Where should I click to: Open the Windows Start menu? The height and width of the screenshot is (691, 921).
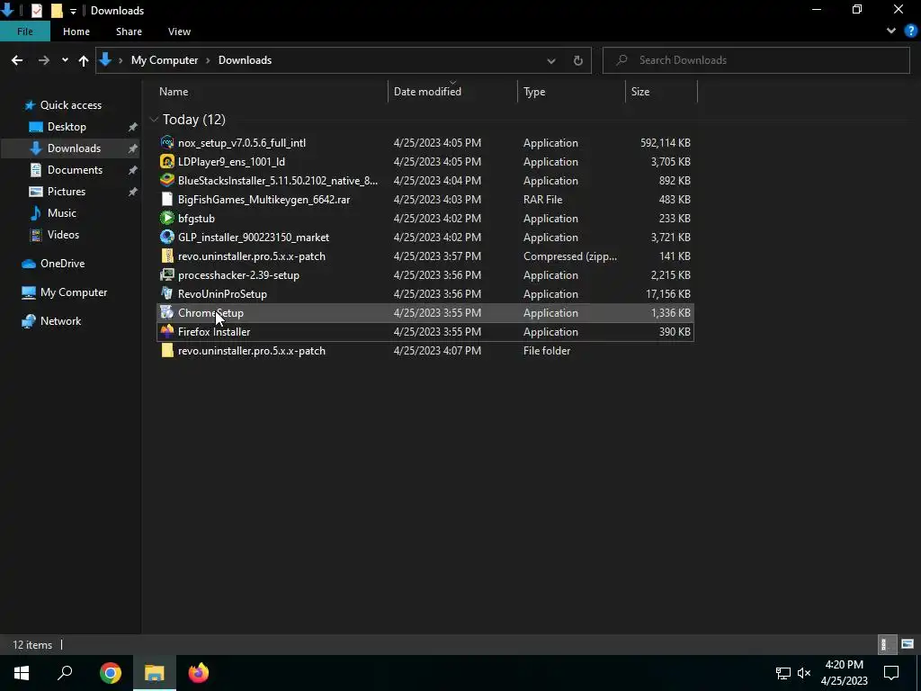coord(22,673)
